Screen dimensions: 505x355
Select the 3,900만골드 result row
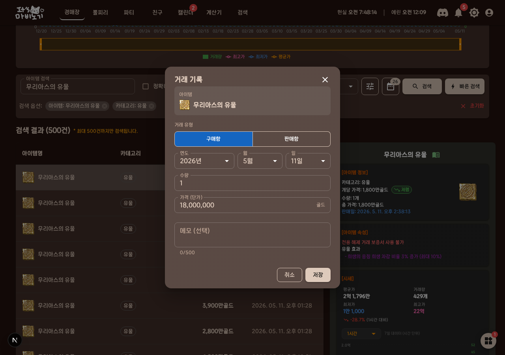click(x=170, y=306)
